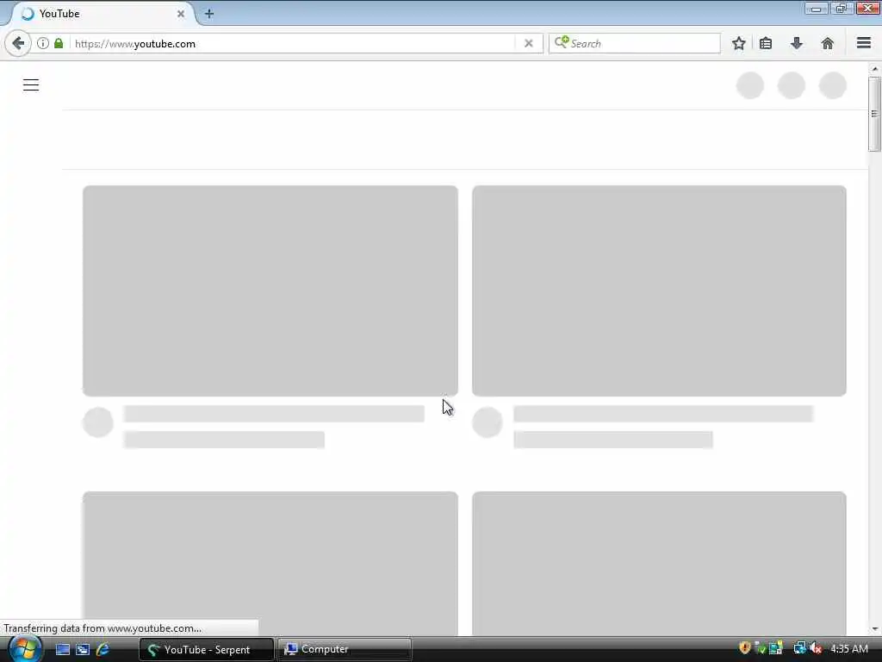
Task: Click the browser back arrow button
Action: [x=18, y=43]
